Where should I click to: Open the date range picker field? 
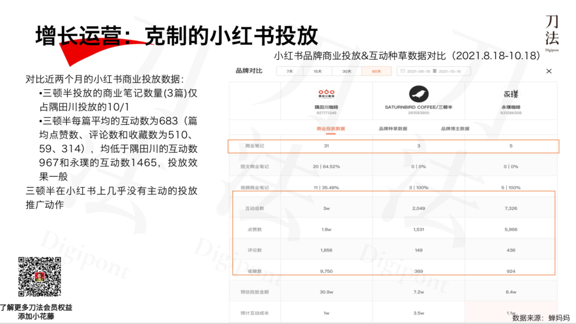[434, 72]
